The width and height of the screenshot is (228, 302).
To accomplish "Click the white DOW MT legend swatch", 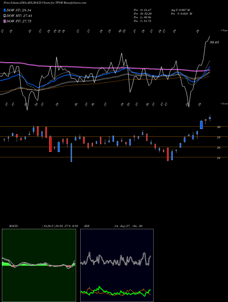I will tap(5, 16).
